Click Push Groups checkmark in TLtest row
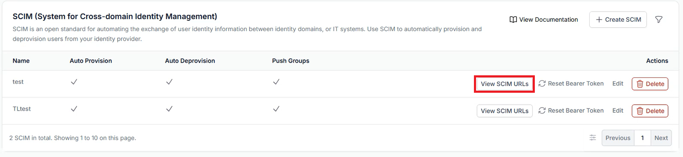The width and height of the screenshot is (683, 157). pos(276,109)
